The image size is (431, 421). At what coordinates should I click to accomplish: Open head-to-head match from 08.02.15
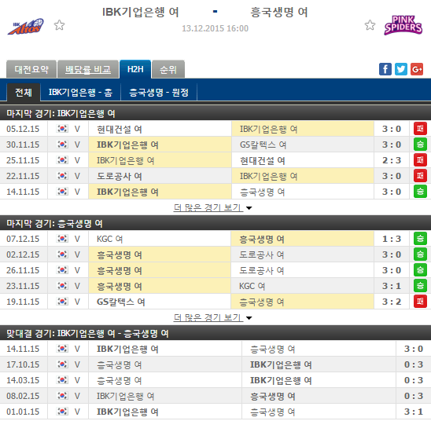[215, 396]
